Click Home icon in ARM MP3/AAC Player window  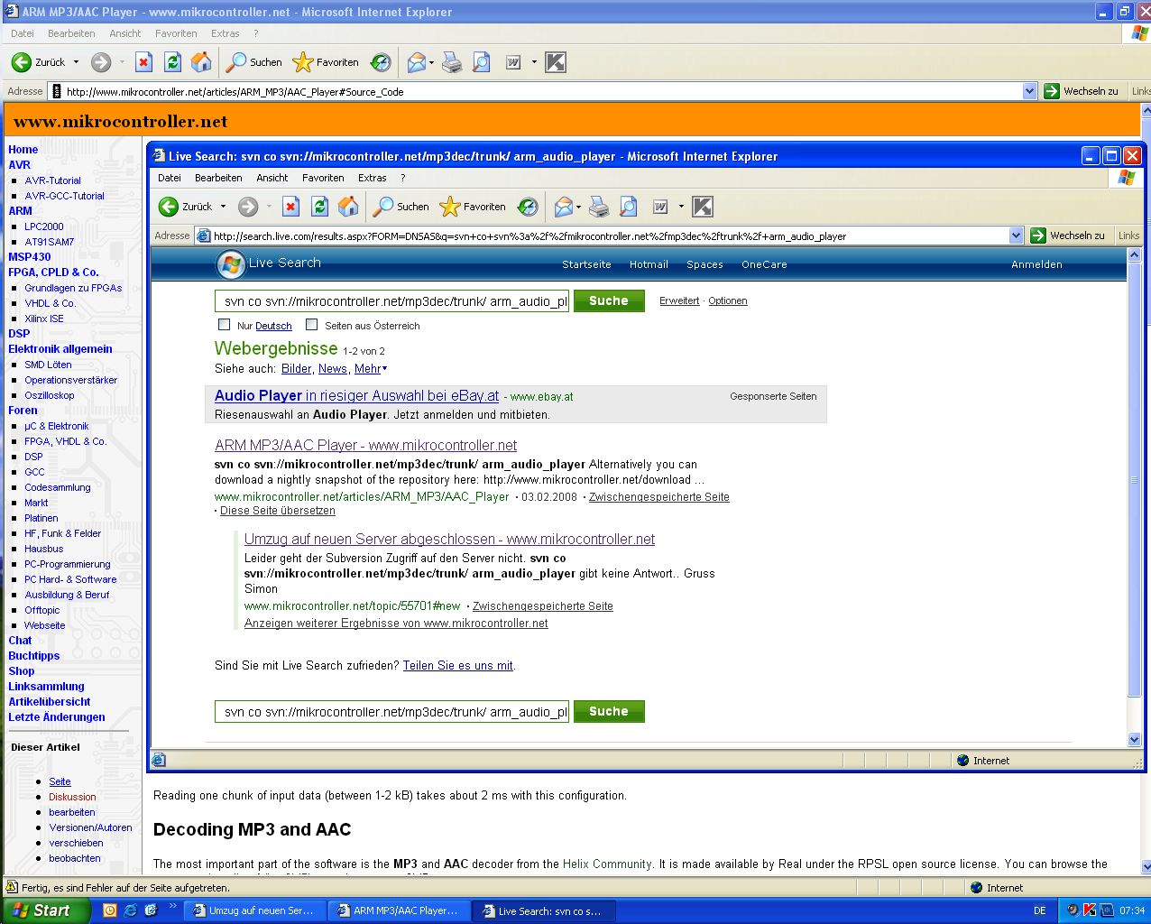tap(201, 62)
